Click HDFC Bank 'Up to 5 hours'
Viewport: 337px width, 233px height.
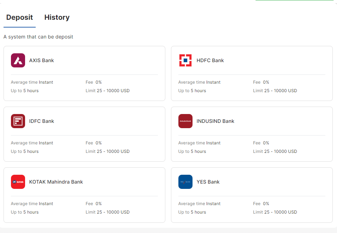click(x=192, y=91)
